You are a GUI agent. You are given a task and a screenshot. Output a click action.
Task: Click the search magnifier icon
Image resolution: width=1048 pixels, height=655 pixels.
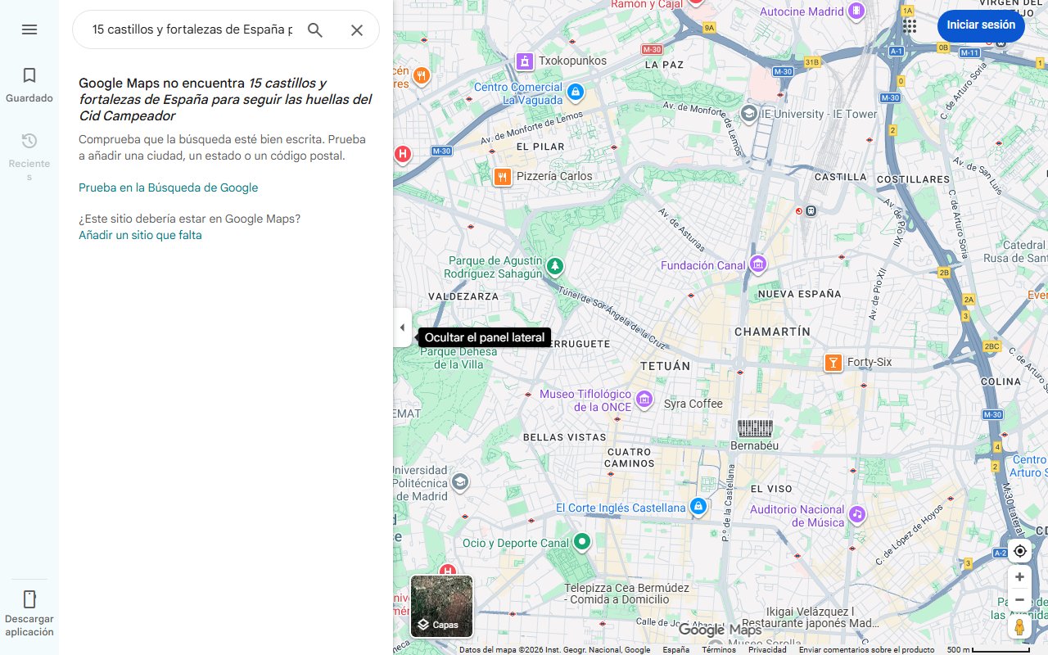click(x=314, y=29)
